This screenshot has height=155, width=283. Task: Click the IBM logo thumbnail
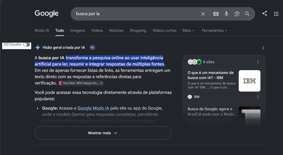pos(249,81)
